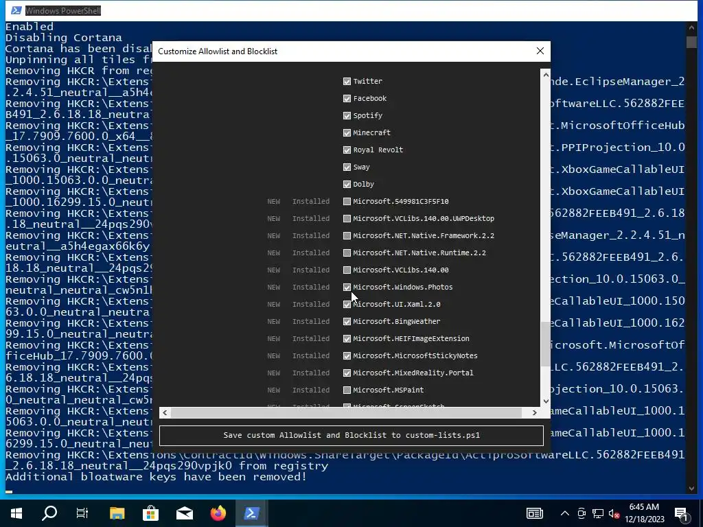
Task: Launch Firefox from taskbar
Action: click(x=218, y=513)
